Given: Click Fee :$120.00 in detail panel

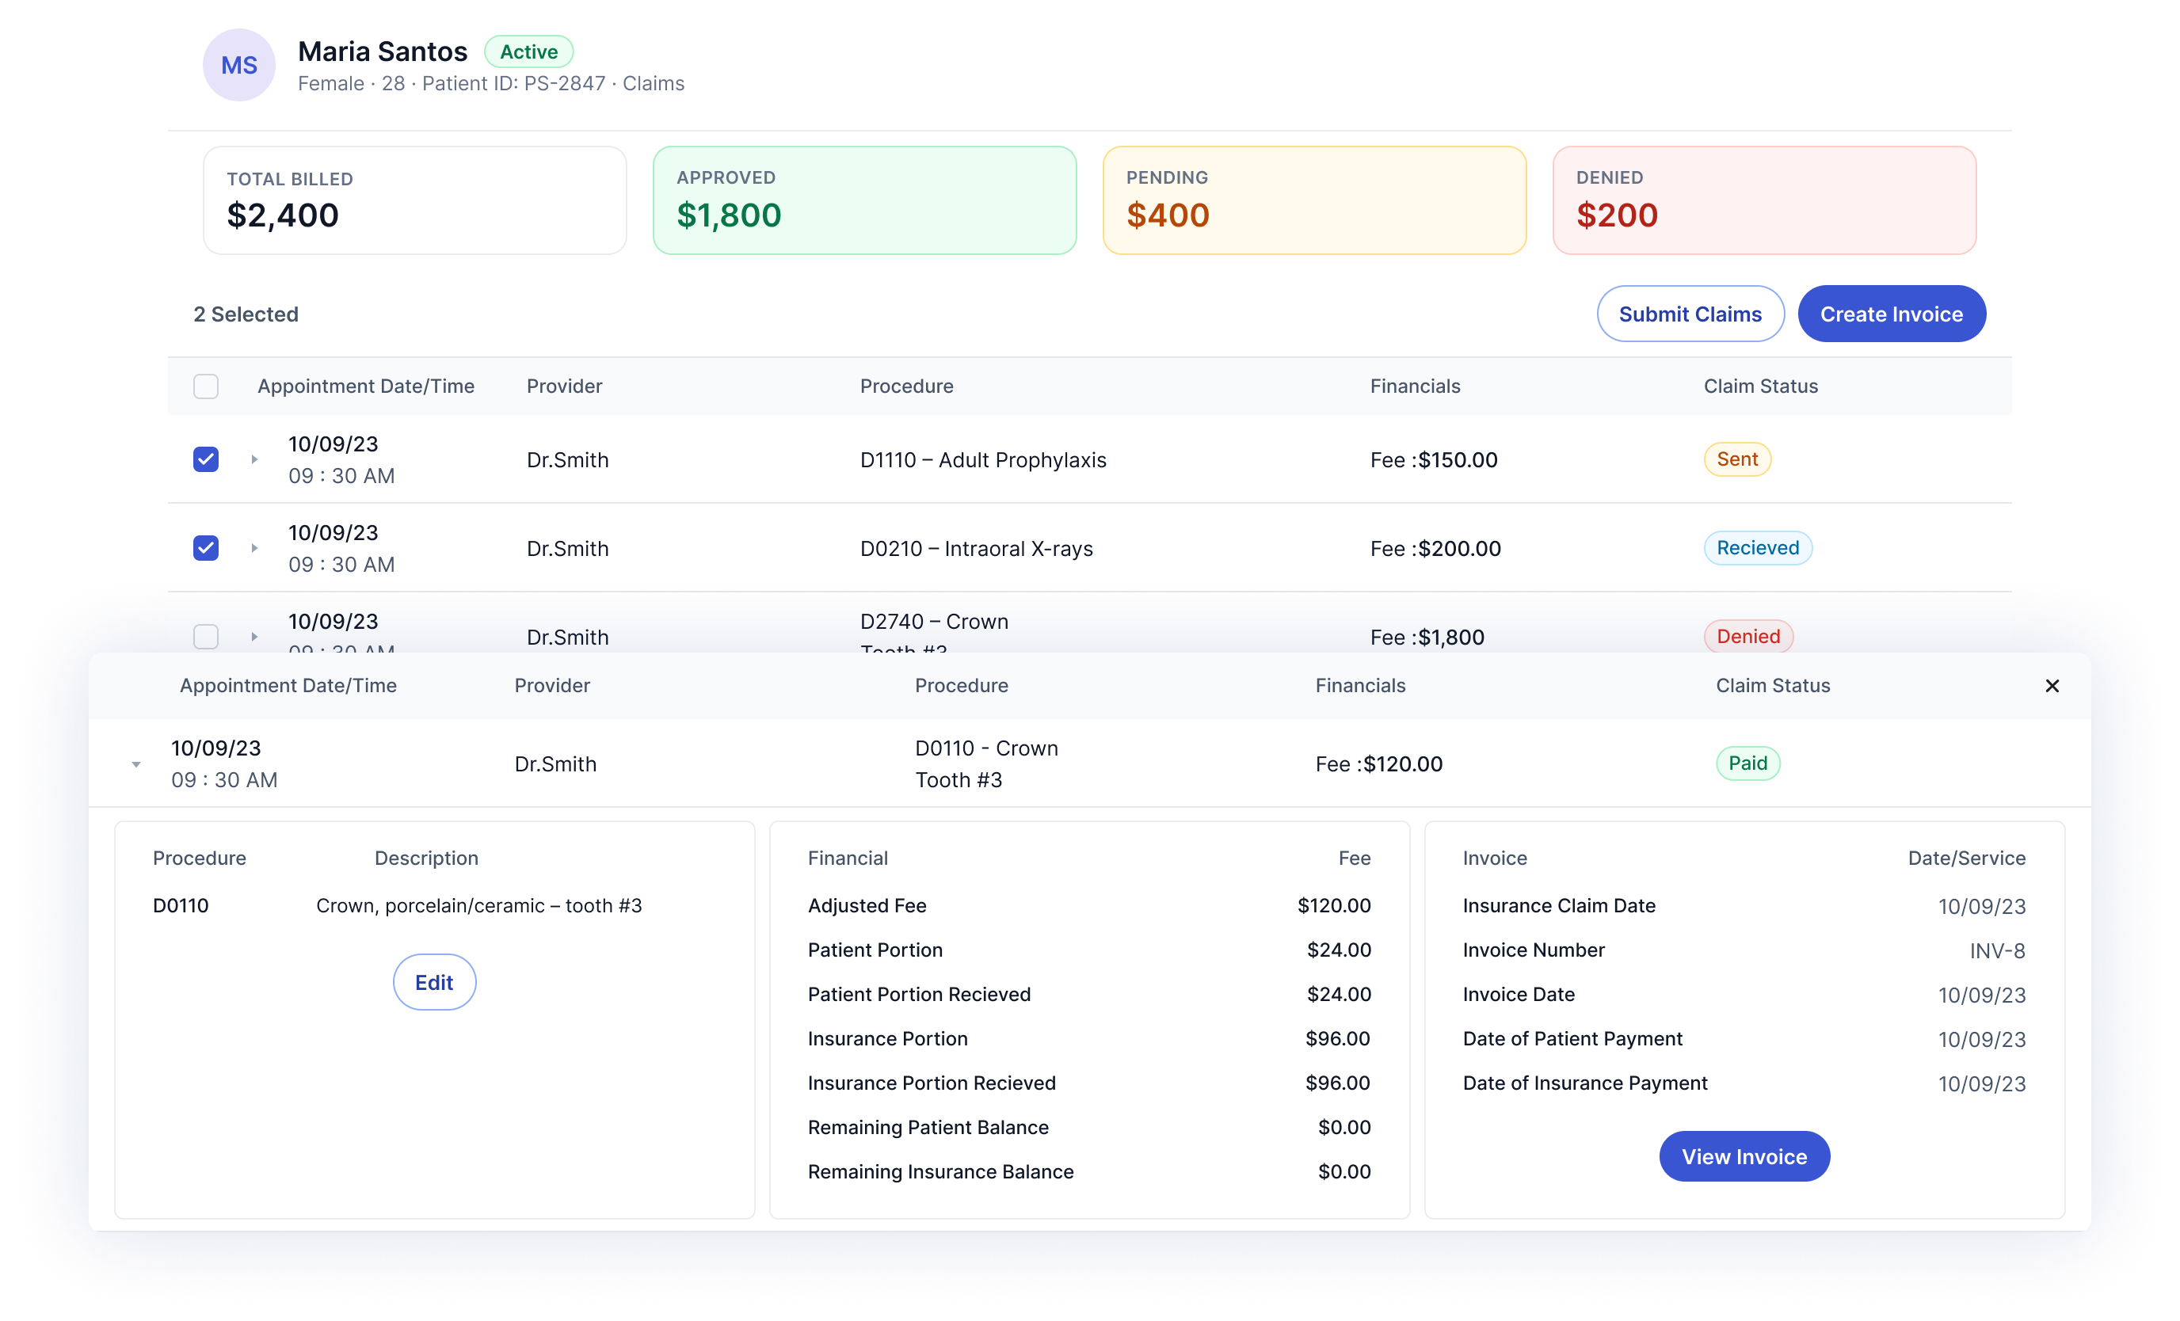Looking at the screenshot, I should coord(1378,763).
